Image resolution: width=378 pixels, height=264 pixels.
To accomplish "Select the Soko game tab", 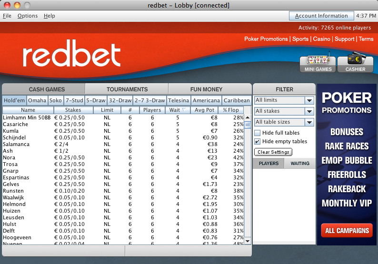I will pos(56,100).
